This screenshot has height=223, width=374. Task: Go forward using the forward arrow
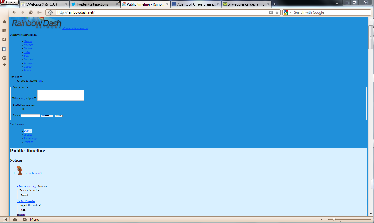(x=22, y=12)
